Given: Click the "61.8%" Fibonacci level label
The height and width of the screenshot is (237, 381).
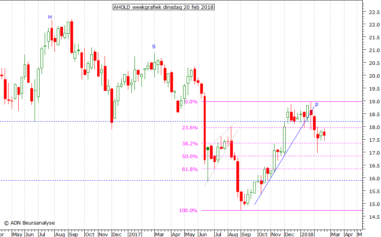Looking at the screenshot, I should pos(190,169).
